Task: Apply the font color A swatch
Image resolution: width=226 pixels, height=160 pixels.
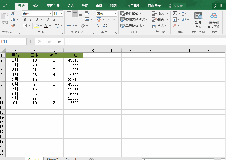Action: click(x=46, y=26)
